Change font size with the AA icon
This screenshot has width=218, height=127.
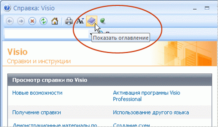pos(80,21)
